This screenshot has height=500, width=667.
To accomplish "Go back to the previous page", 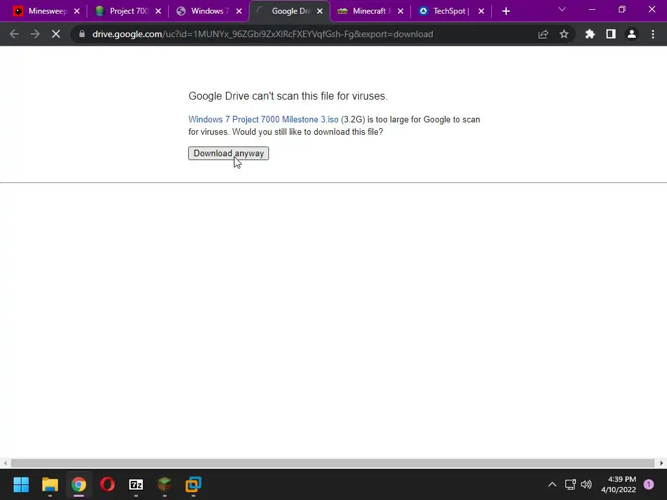I will click(14, 34).
